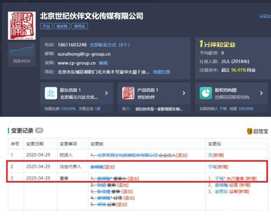Click the browse-count trend chart thumbnail
The height and width of the screenshot is (217, 271).
coord(21,51)
